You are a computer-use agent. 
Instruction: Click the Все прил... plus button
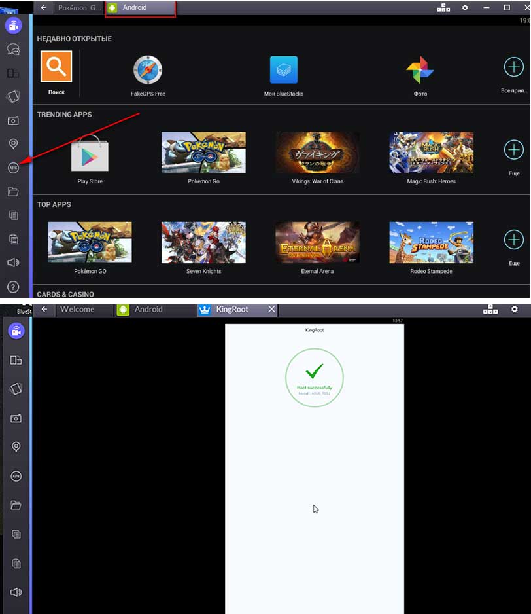click(514, 67)
